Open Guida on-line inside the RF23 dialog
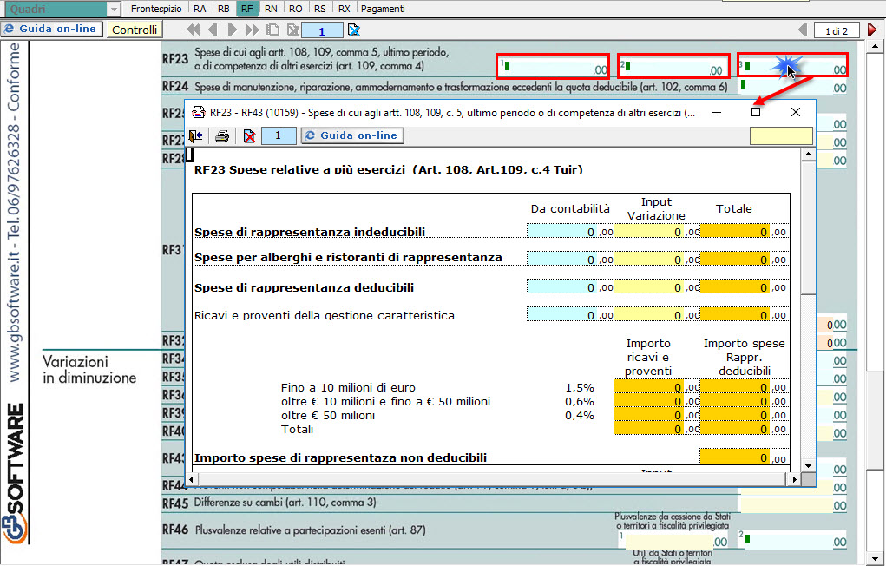 pos(352,135)
